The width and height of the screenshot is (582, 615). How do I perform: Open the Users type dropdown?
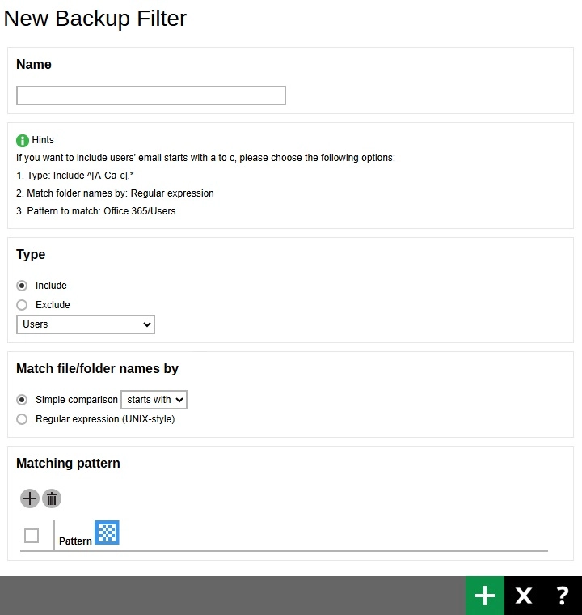86,324
